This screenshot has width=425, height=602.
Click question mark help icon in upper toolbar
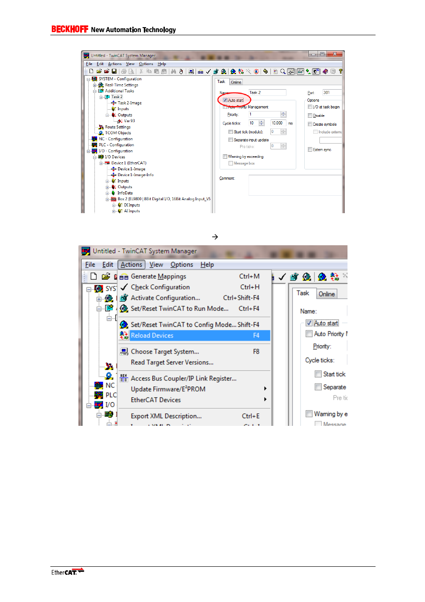click(x=340, y=71)
